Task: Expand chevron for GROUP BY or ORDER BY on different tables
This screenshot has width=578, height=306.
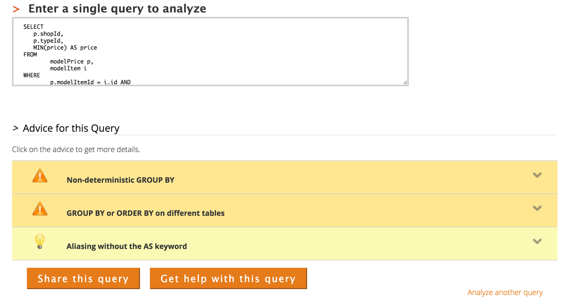Action: coord(537,208)
